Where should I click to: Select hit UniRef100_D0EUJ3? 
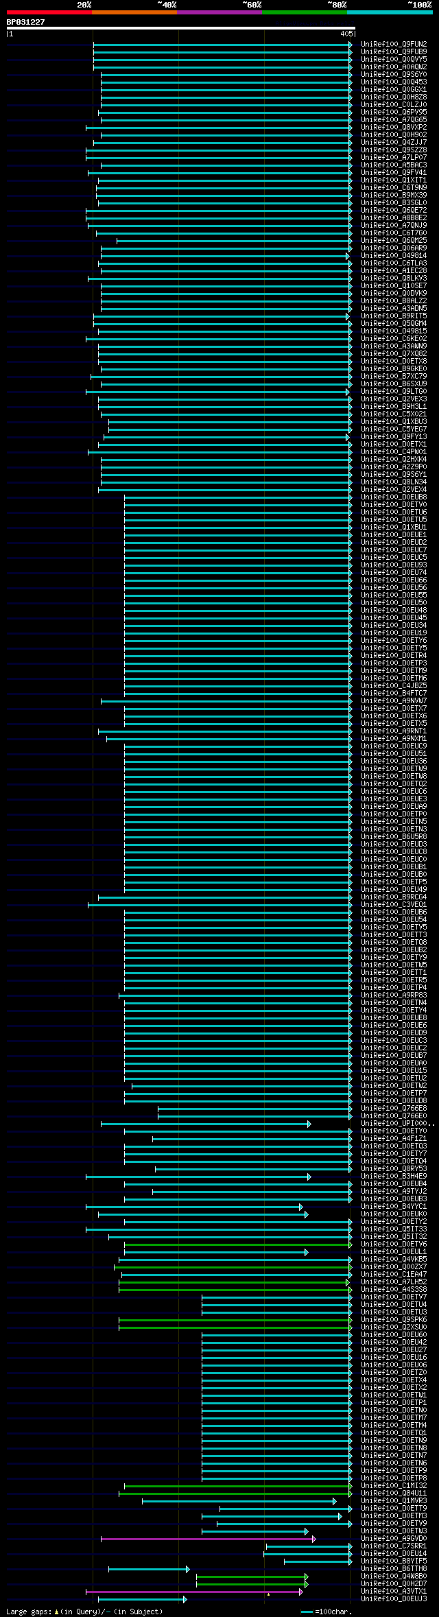394,1599
